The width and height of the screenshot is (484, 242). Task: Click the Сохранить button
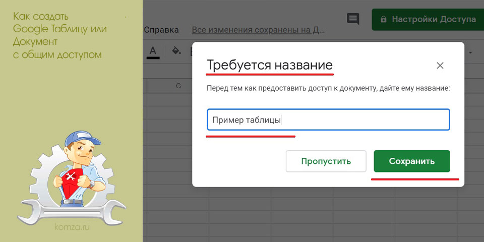tap(412, 161)
